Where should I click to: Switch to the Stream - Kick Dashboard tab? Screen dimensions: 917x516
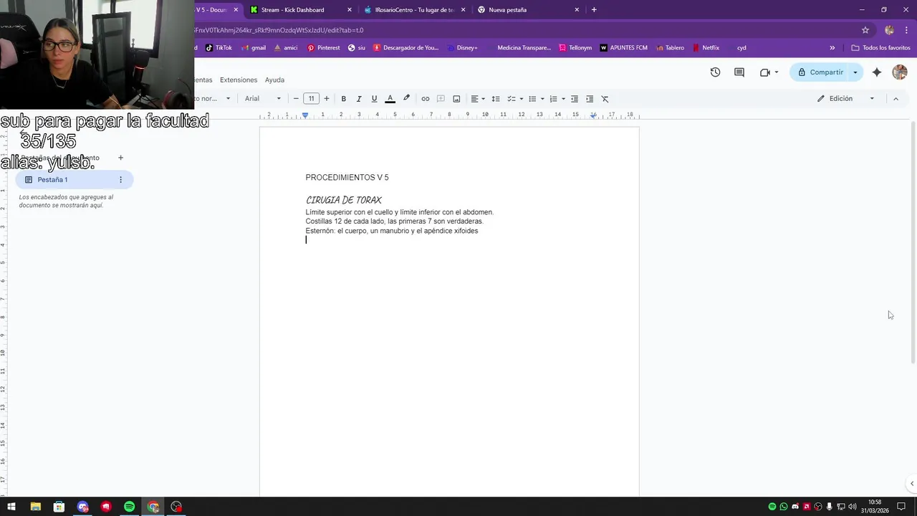click(x=300, y=10)
